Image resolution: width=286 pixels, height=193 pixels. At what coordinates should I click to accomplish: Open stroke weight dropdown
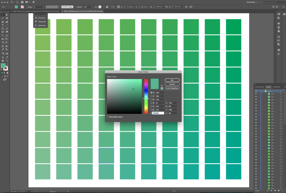[44, 7]
